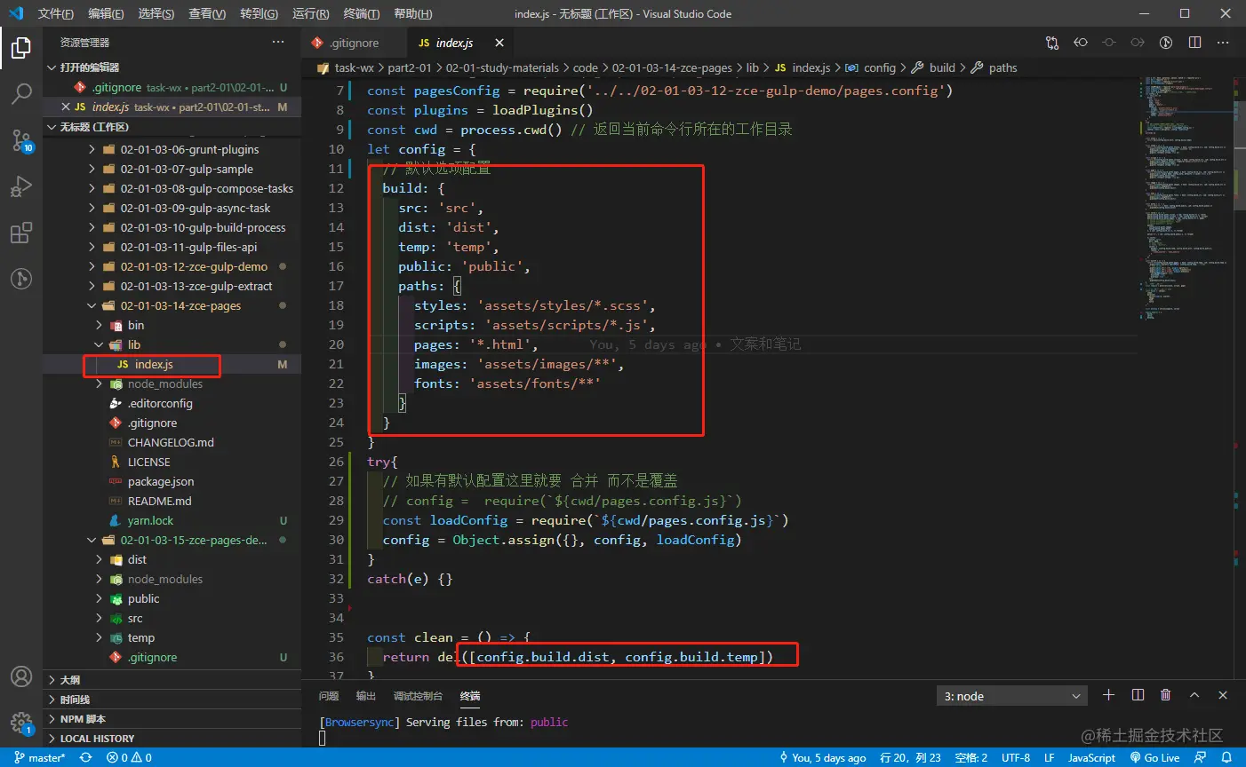Collapse the code fold at line 17

(x=358, y=286)
